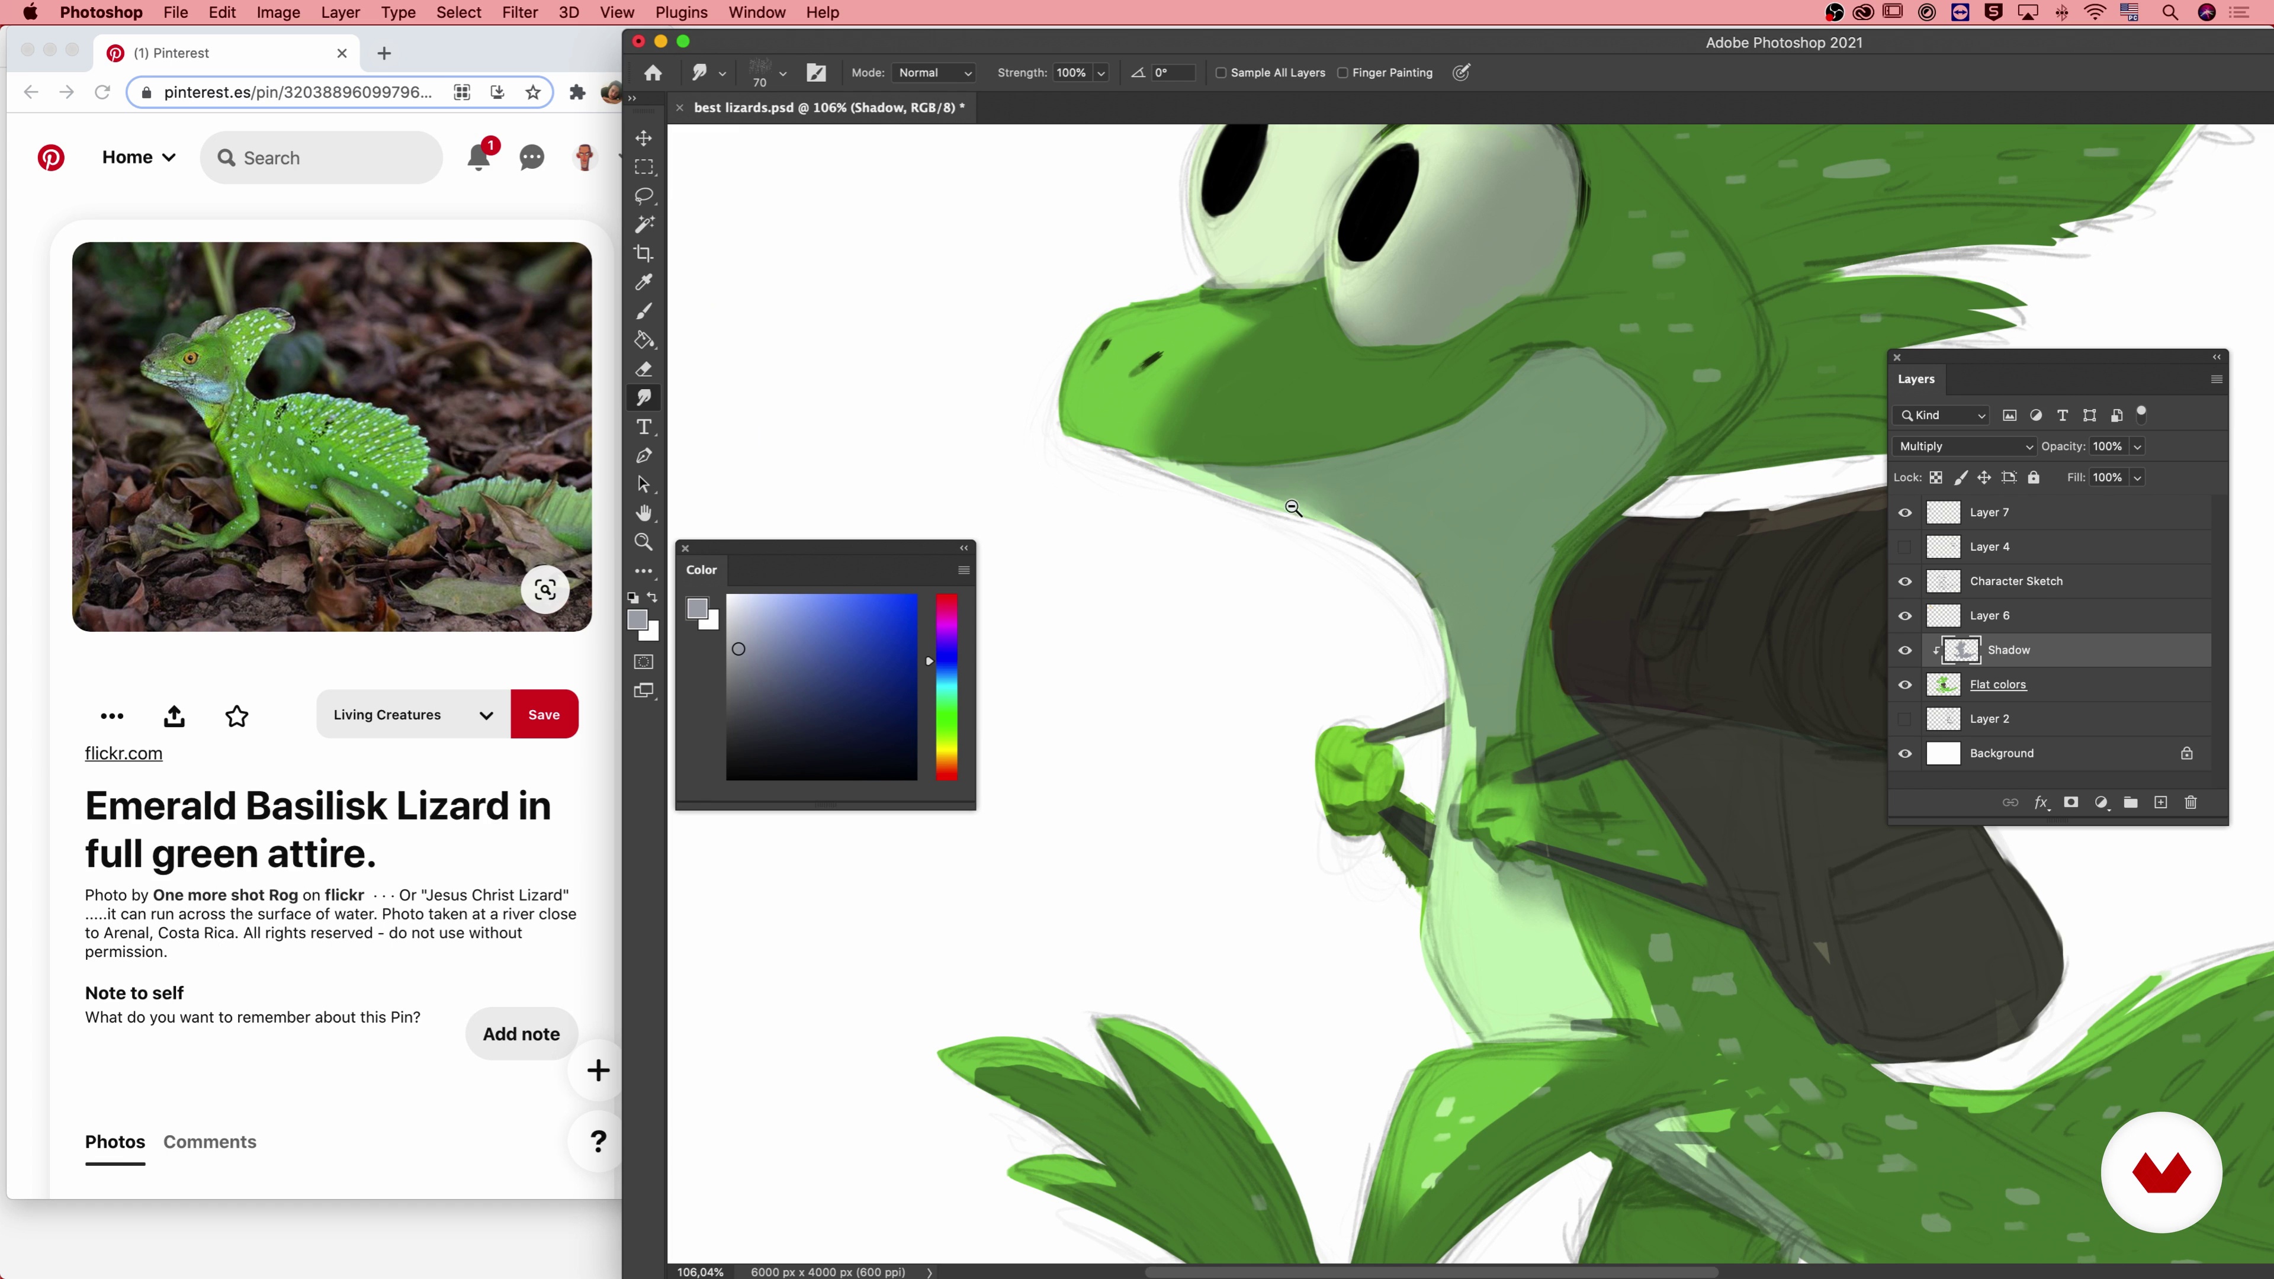This screenshot has height=1279, width=2274.
Task: Open the Select menu
Action: point(458,12)
